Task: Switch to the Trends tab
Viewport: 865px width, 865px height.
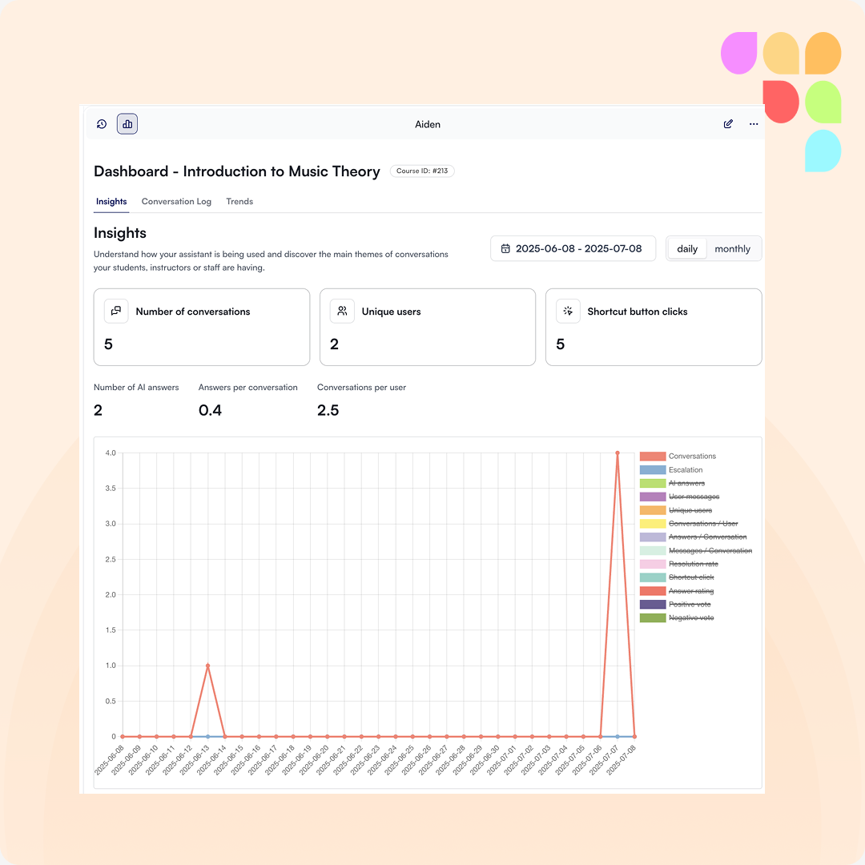Action: pos(239,202)
